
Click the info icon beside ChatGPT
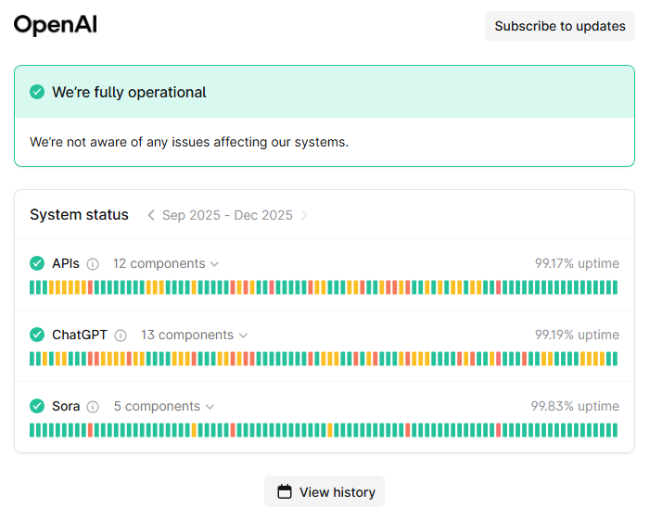[121, 336]
